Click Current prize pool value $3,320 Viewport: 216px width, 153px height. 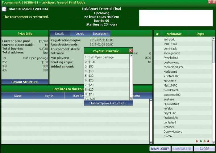tap(43, 41)
